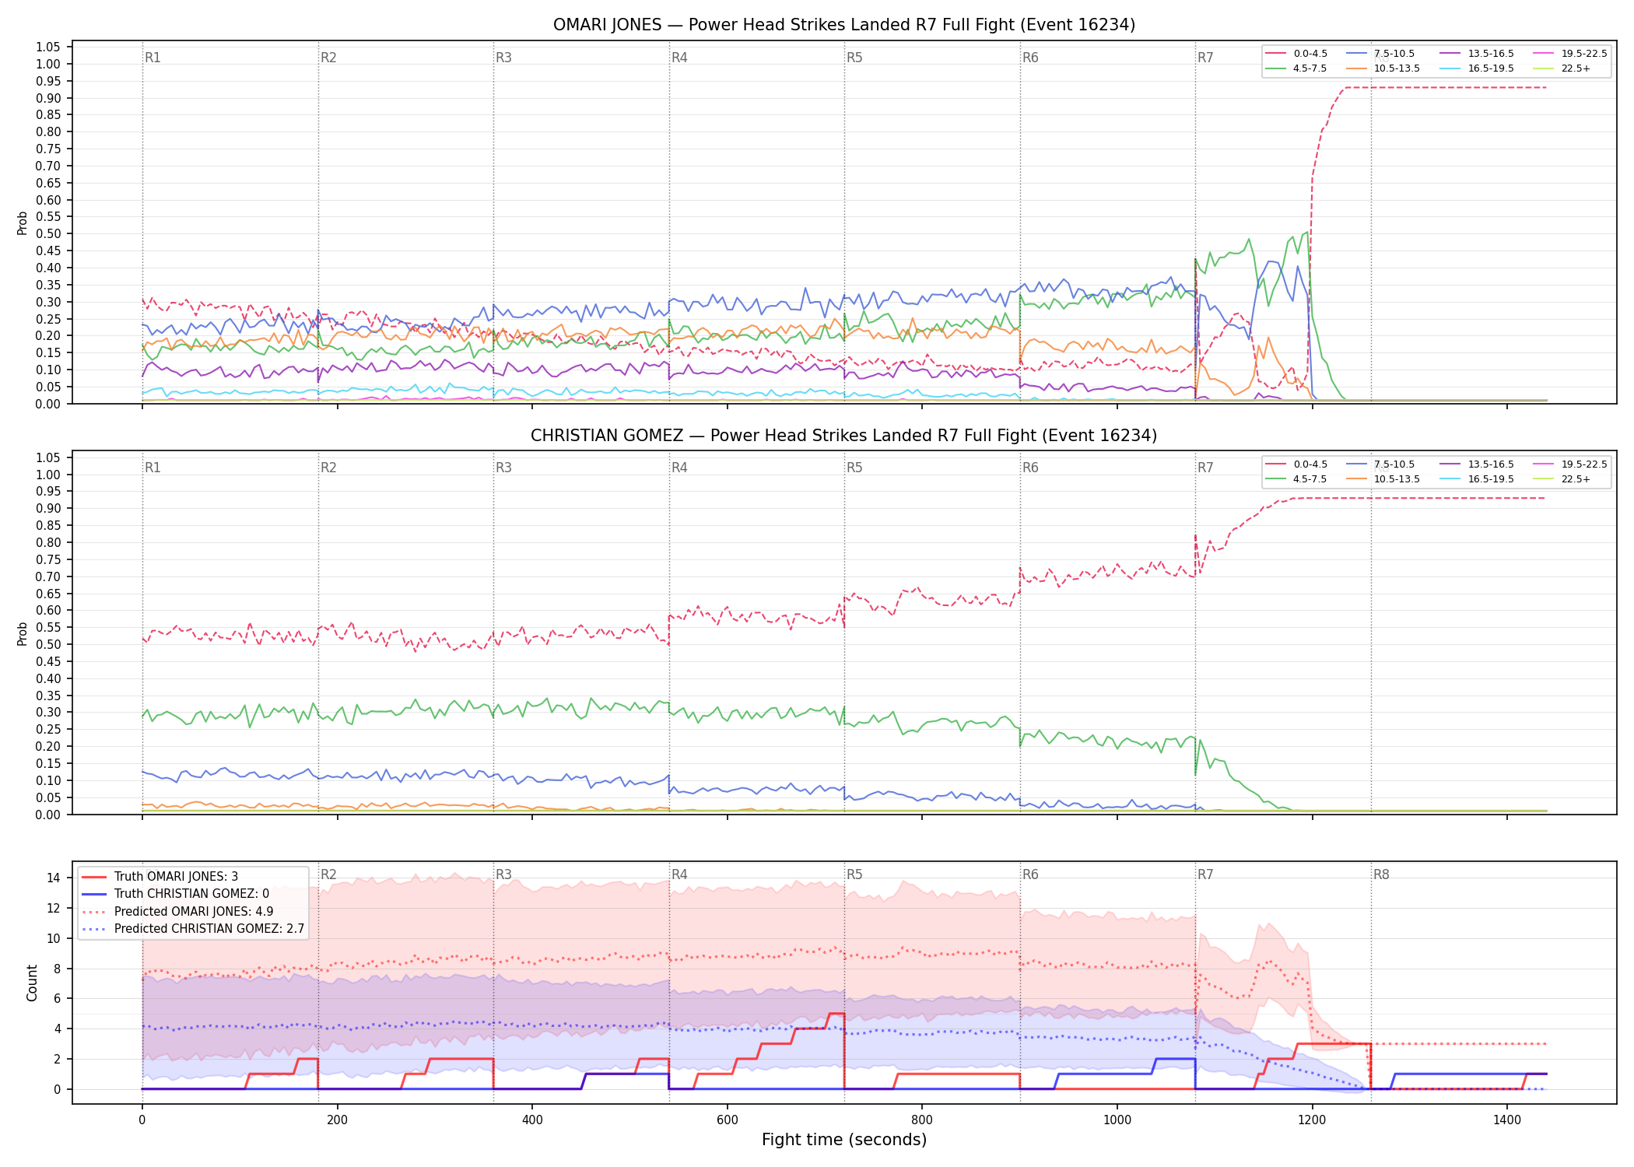The image size is (1634, 1167).
Task: Click the R6 round marker in the Count chart
Action: pos(1030,874)
